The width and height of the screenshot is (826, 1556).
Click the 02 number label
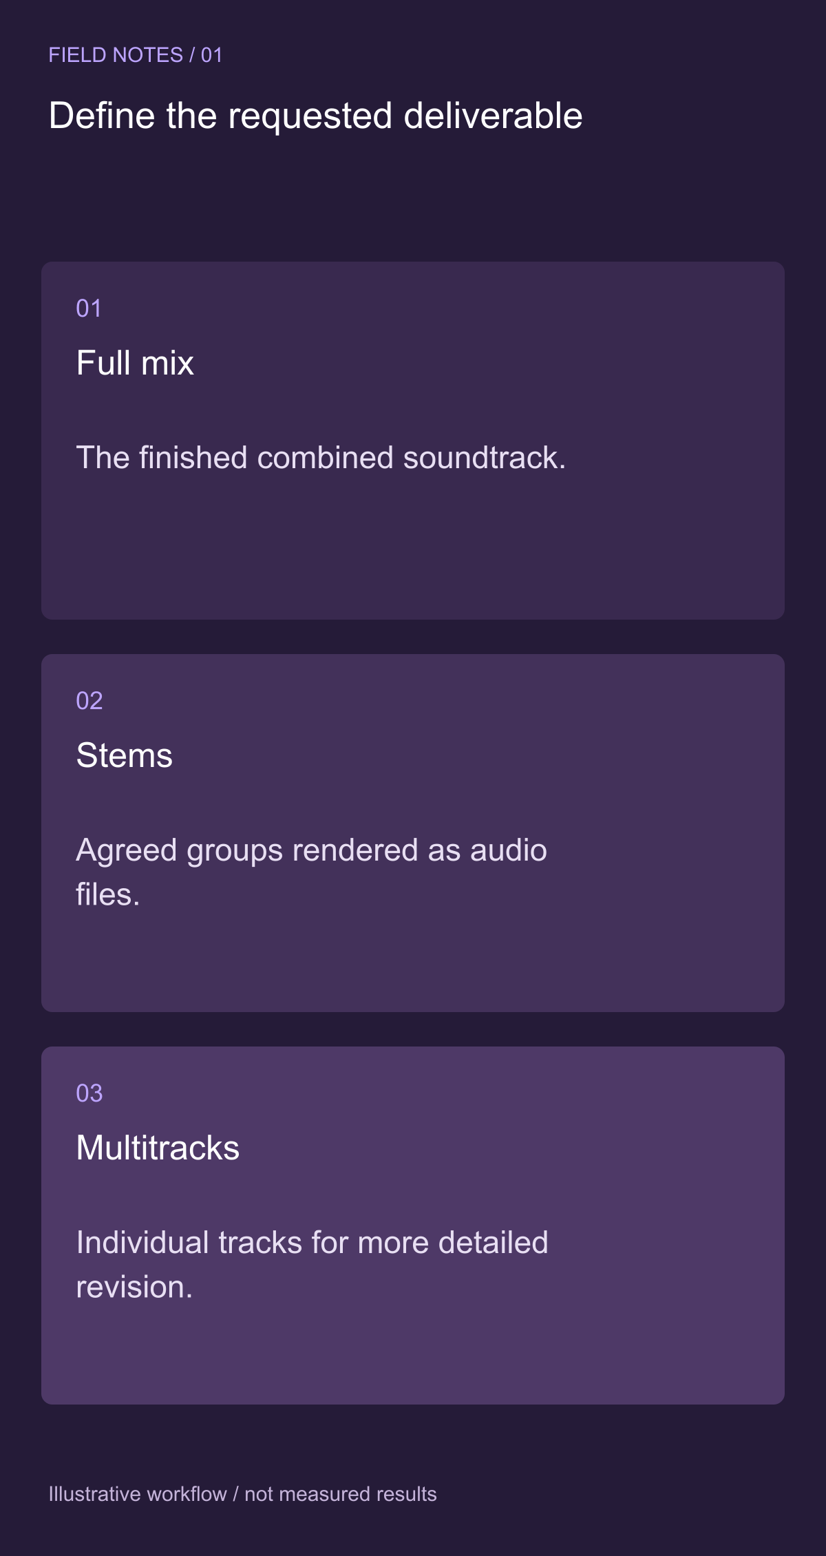tap(89, 701)
